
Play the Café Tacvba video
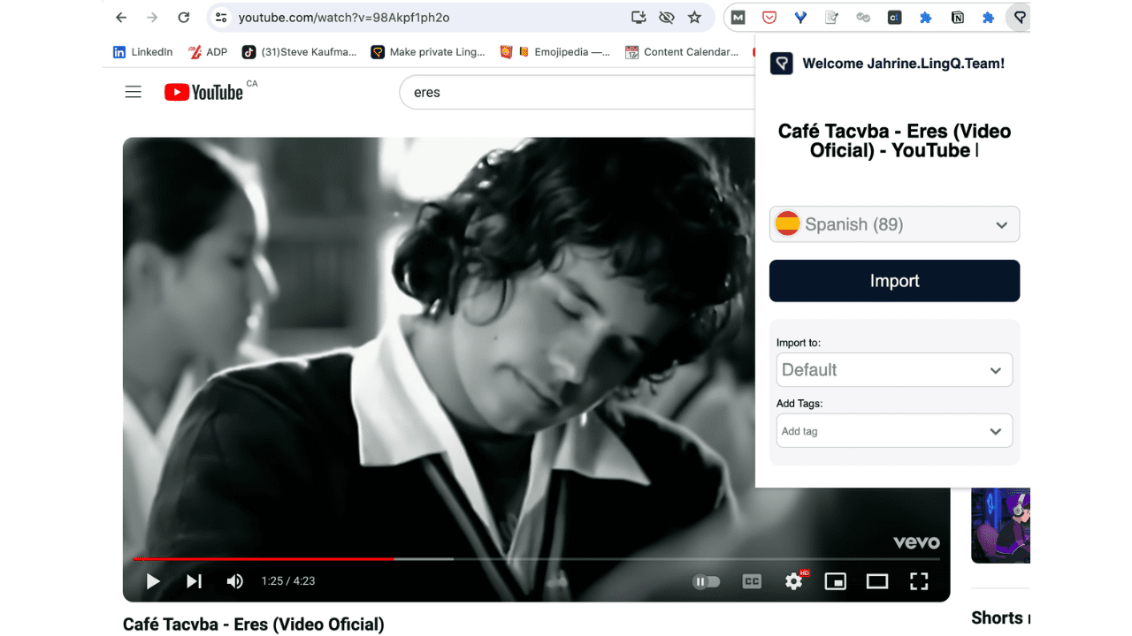[x=153, y=581]
